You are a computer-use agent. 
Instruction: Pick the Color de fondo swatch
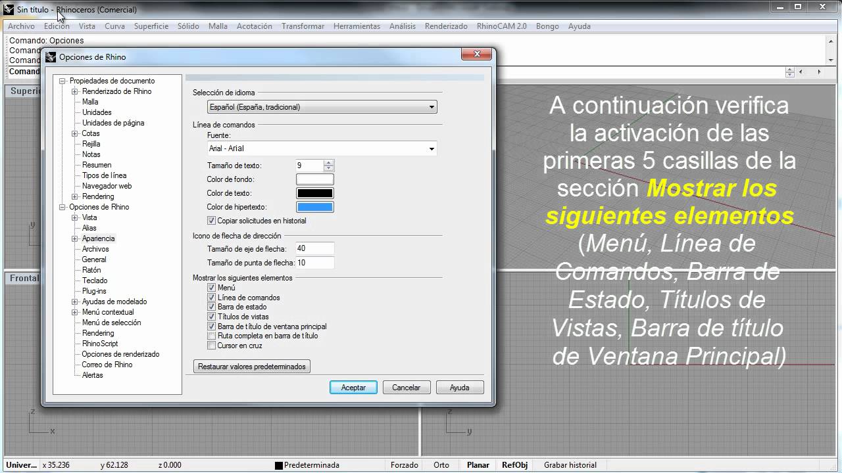click(x=315, y=179)
